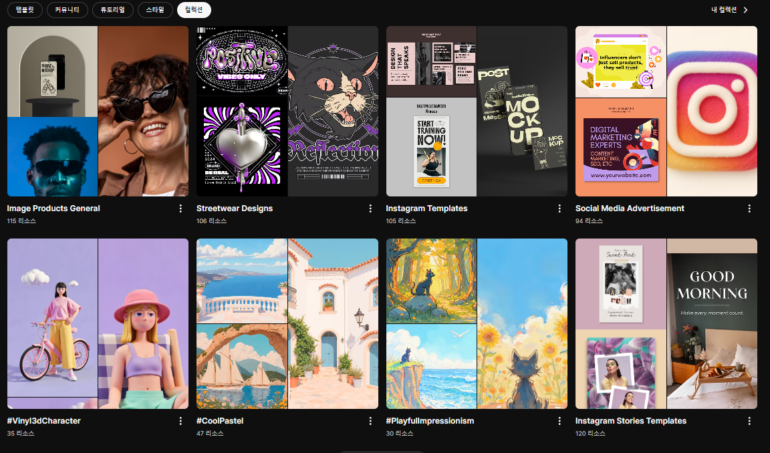Switch to the 커뮤니티 tab
This screenshot has height=453, width=770.
point(68,10)
